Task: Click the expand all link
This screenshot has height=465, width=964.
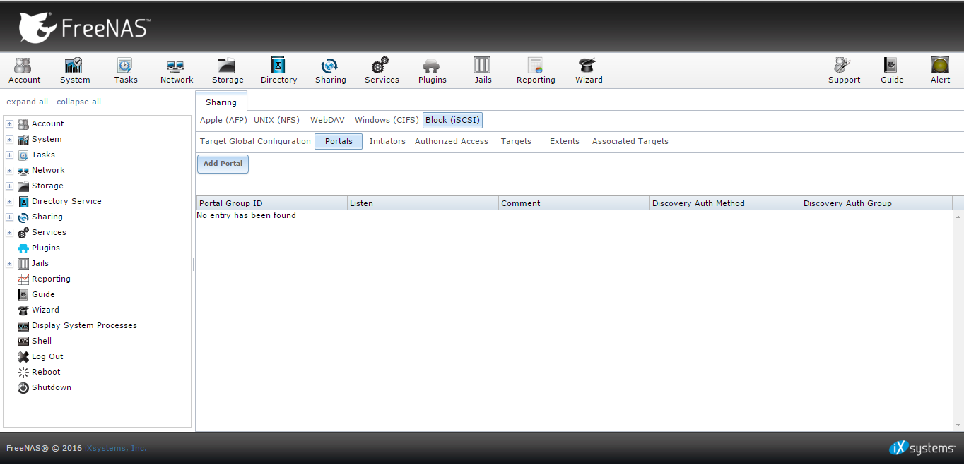Action: 28,102
